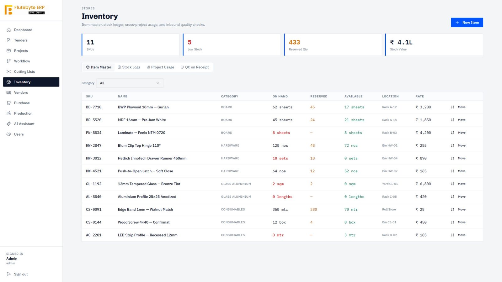
Task: Open the Vendors section
Action: pyautogui.click(x=31, y=92)
